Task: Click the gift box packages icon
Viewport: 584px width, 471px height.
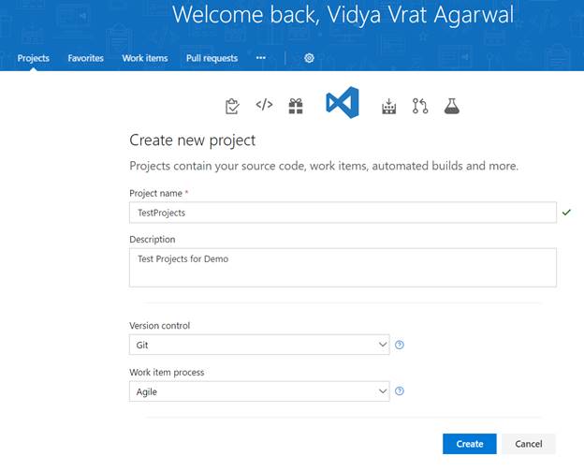Action: coord(296,106)
